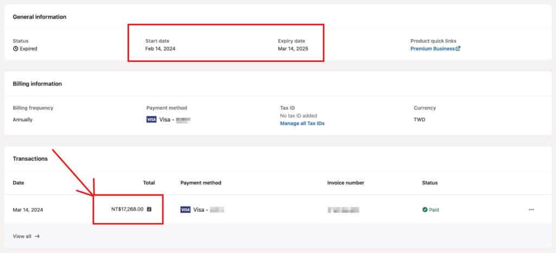Open the receipt icon next to NT$17,268.00
This screenshot has width=556, height=253.
pos(149,209)
